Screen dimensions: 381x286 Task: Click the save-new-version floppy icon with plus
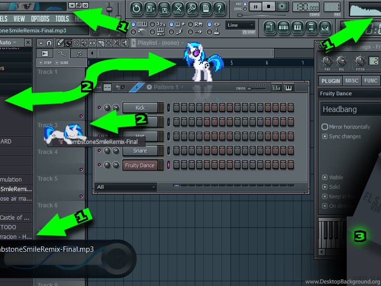pyautogui.click(x=150, y=9)
